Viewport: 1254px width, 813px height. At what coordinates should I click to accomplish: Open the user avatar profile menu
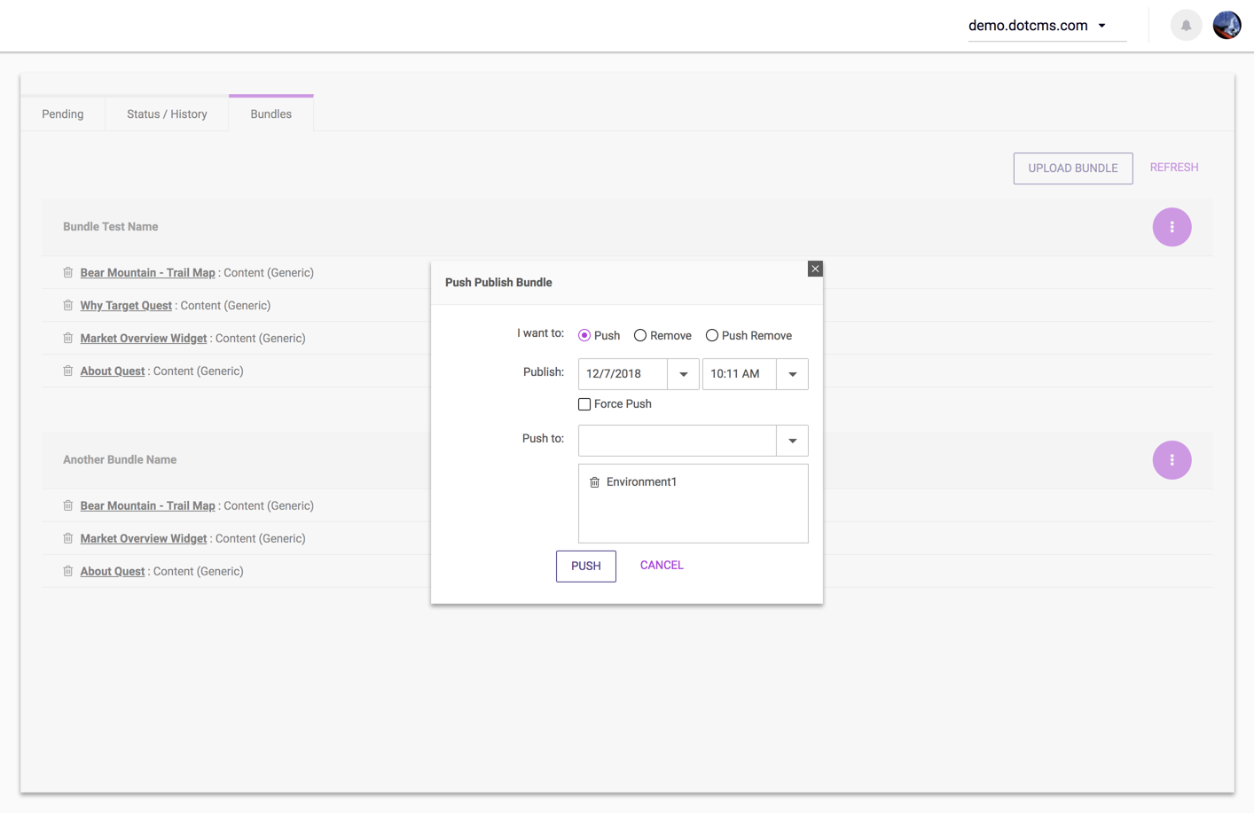coord(1227,26)
